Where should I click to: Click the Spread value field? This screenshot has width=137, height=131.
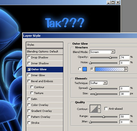coord(125,88)
